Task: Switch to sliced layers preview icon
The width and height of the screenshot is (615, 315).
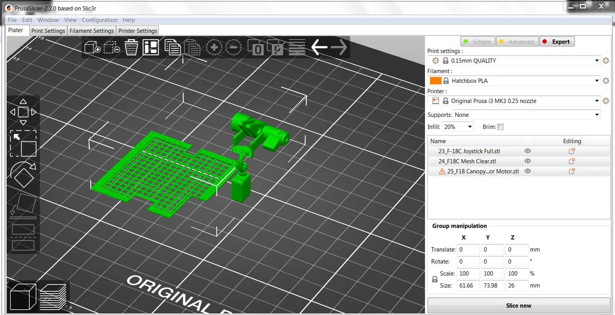Action: pos(53,297)
